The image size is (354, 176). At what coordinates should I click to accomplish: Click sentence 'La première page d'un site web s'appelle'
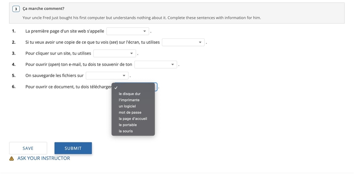pyautogui.click(x=65, y=31)
